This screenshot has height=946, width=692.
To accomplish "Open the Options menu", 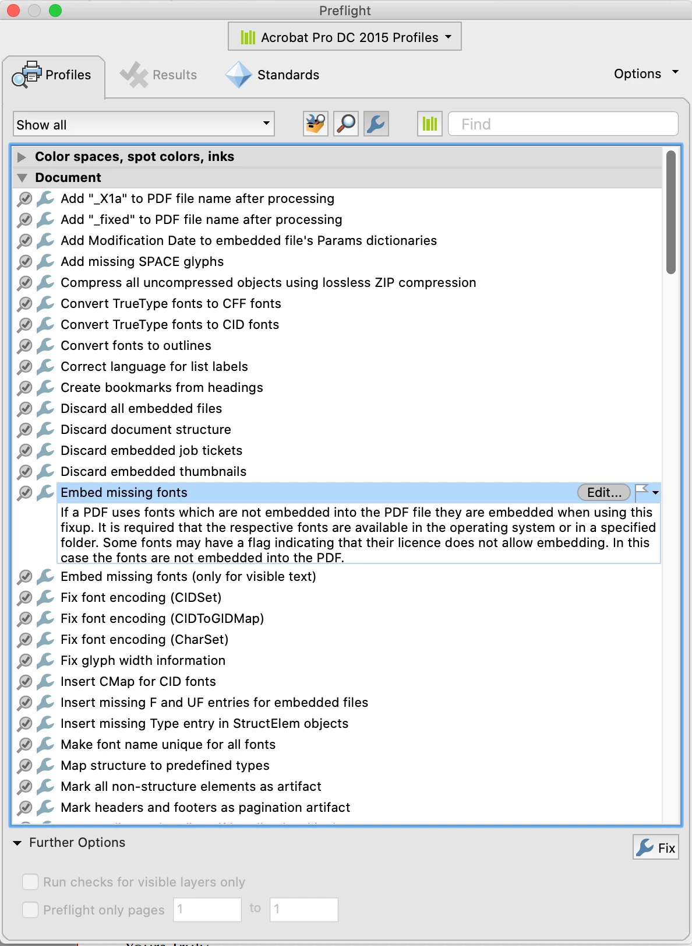I will point(647,74).
